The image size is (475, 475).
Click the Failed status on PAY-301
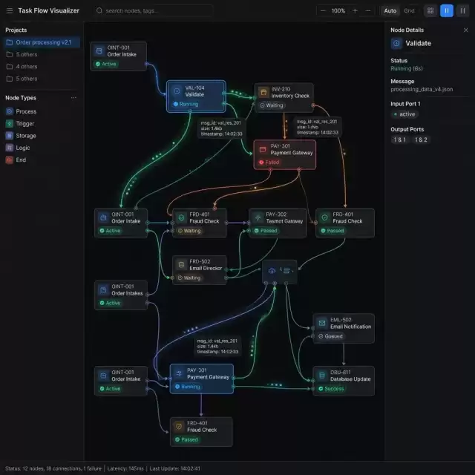269,163
